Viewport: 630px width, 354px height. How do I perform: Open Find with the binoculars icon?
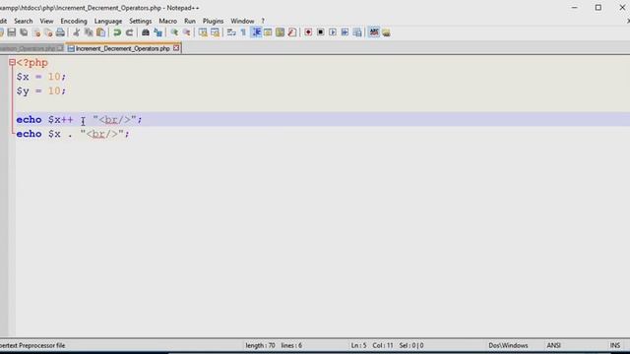point(146,32)
